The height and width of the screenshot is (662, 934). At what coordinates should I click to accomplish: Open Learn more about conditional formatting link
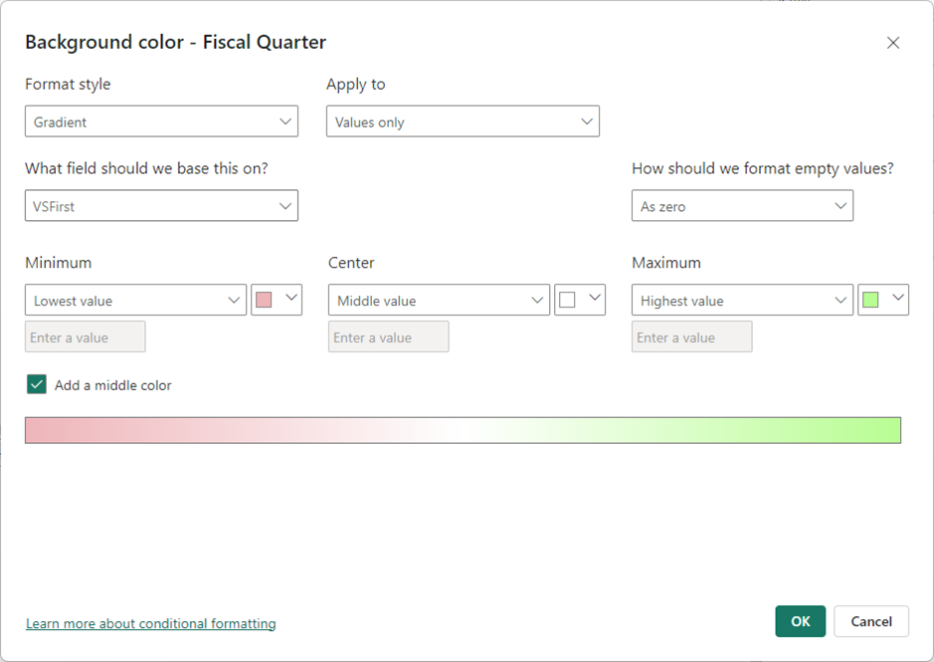(151, 623)
